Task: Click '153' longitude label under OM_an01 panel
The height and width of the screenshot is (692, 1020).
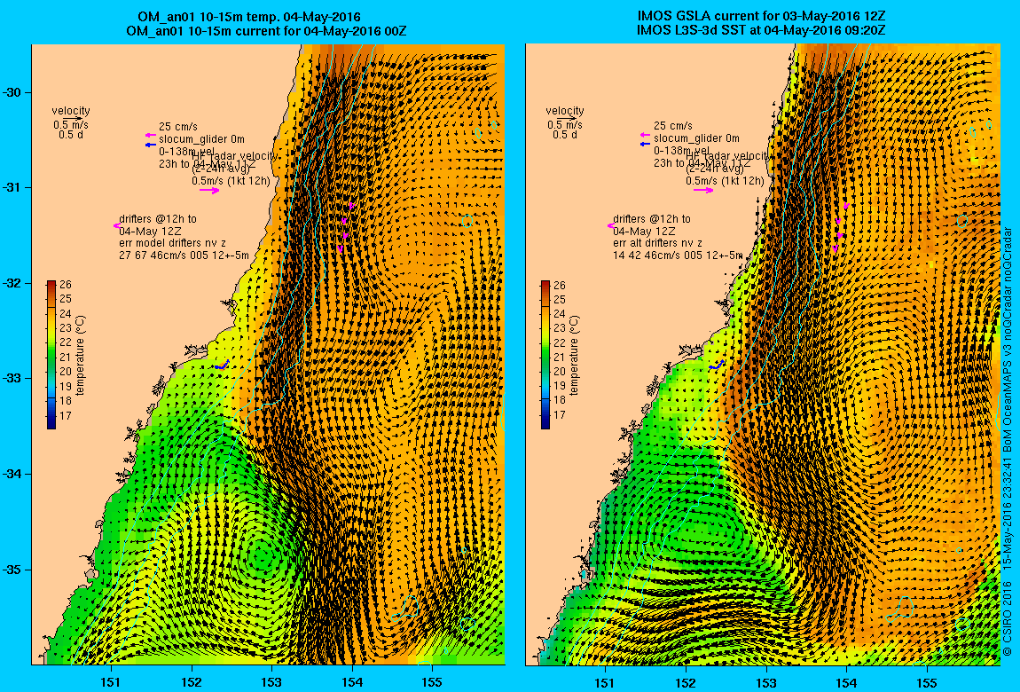Action: point(271,682)
